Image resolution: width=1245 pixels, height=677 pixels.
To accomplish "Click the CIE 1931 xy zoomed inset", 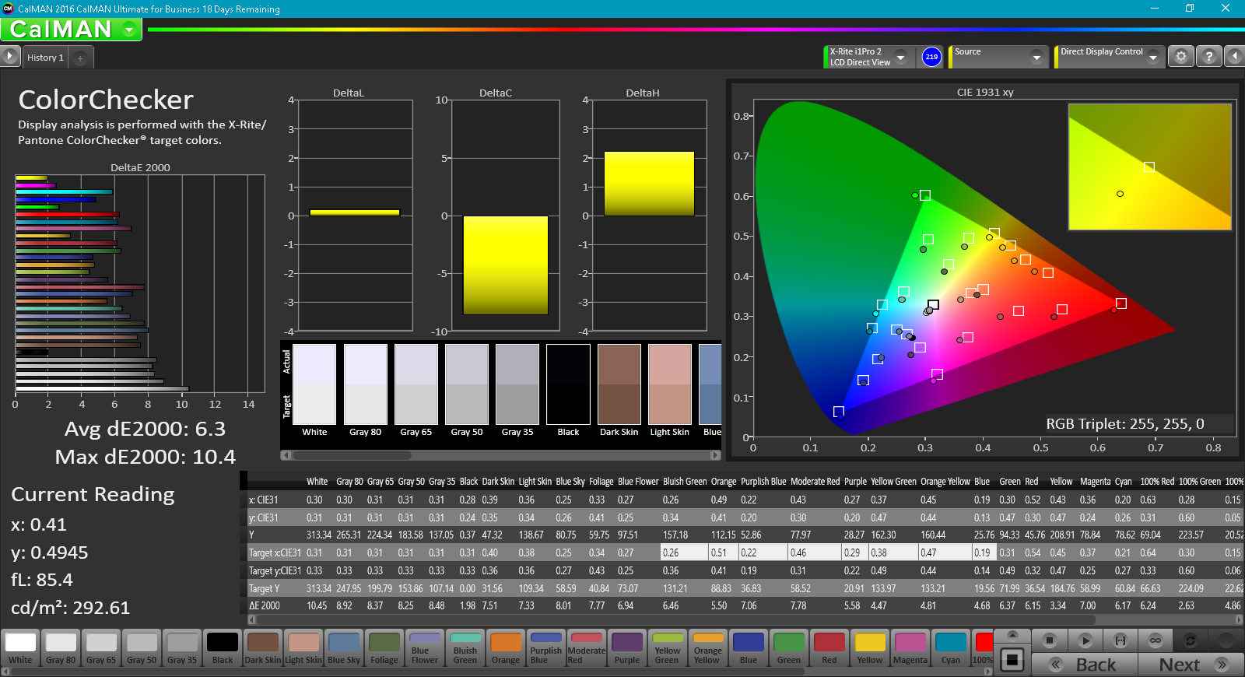I will tap(1150, 167).
